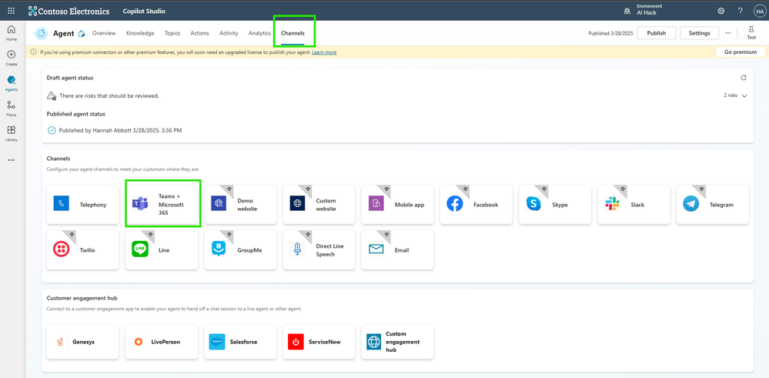This screenshot has width=769, height=378.
Task: Choose the LivePerson engagement hub
Action: pyautogui.click(x=162, y=342)
